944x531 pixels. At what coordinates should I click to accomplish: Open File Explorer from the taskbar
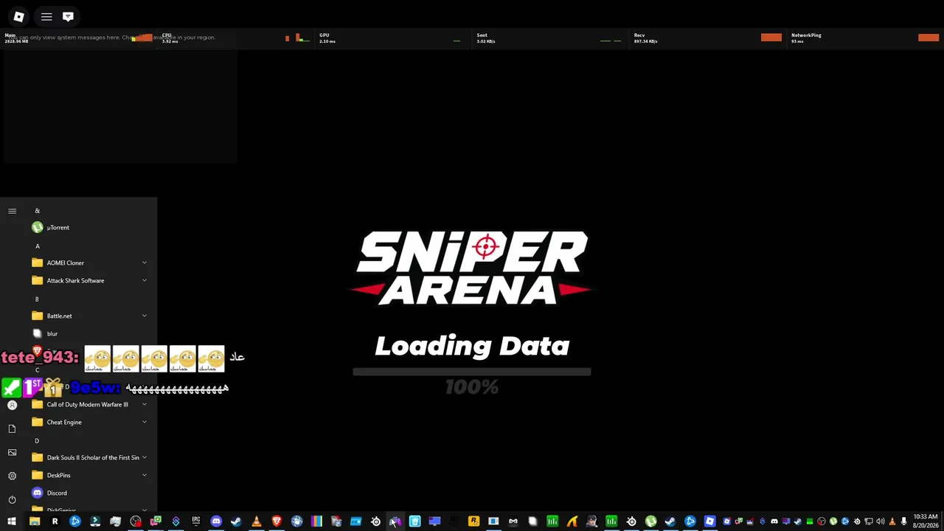click(35, 521)
